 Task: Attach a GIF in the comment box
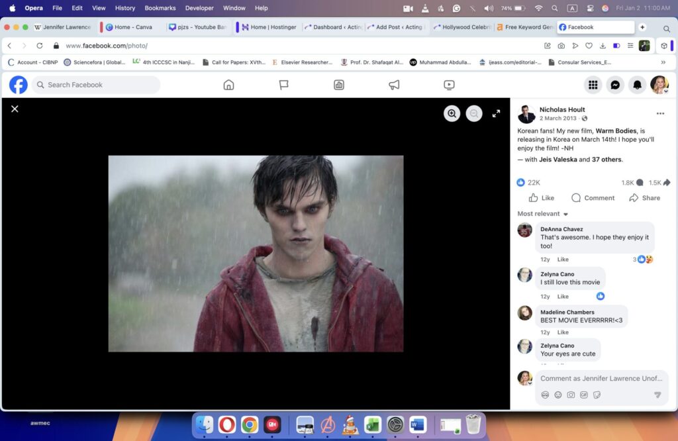(x=583, y=395)
